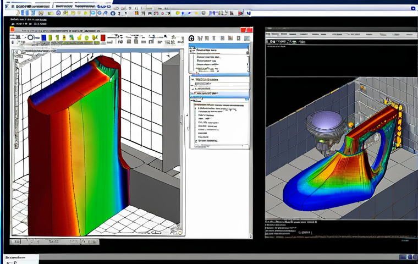Click the first button in the bar below the left viewport
The image size is (418, 264).
click(15, 241)
